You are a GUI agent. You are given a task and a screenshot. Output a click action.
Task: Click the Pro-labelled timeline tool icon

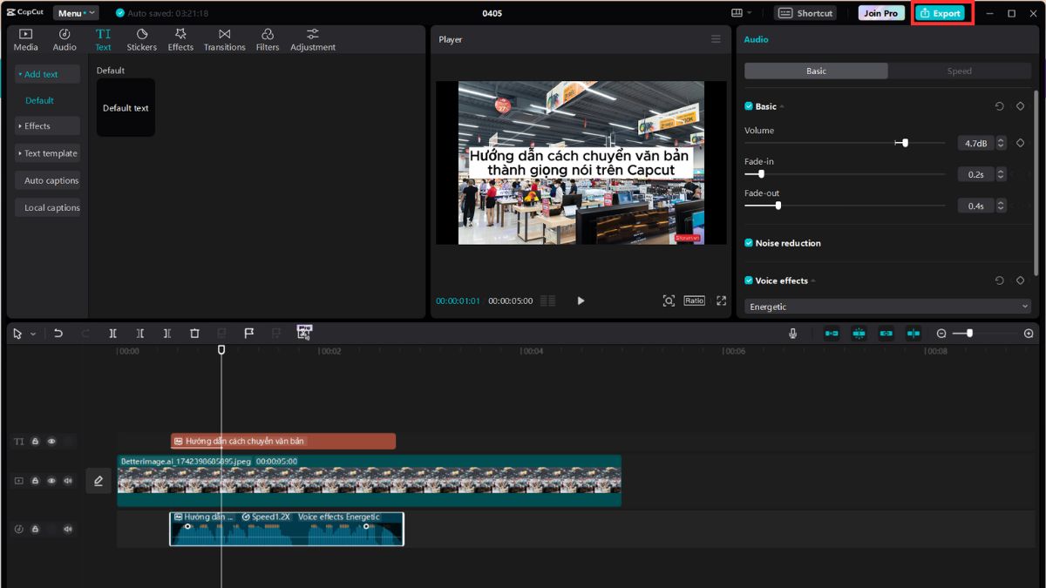click(304, 332)
